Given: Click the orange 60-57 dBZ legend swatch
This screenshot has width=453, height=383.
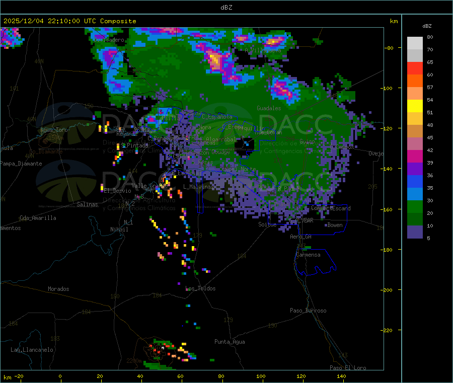Looking at the screenshot, I should click(415, 81).
